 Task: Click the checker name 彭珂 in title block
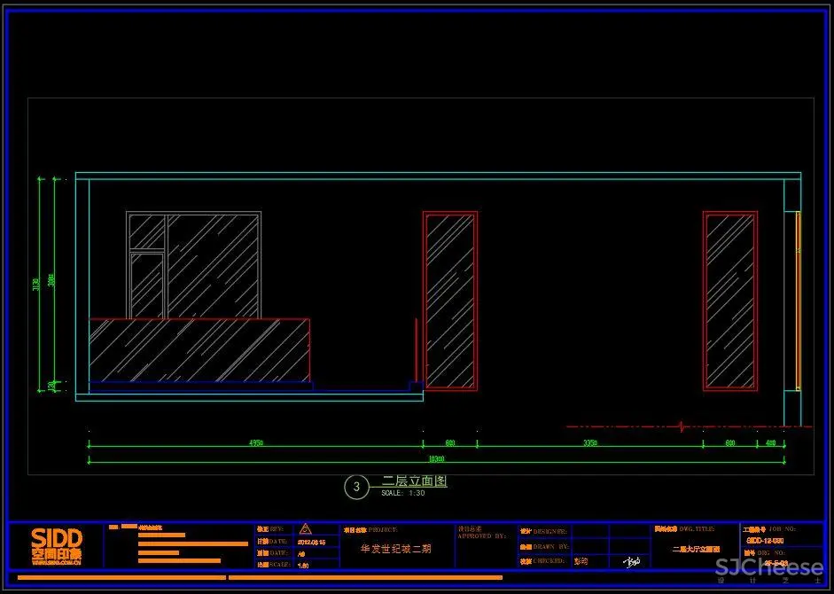click(x=581, y=561)
